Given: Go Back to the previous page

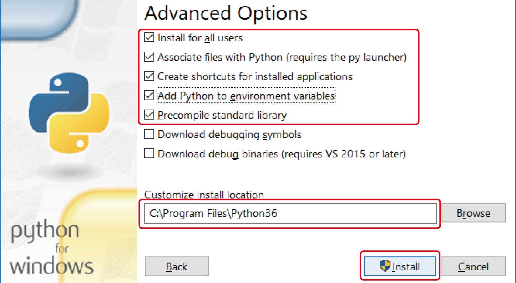Looking at the screenshot, I should point(177,266).
